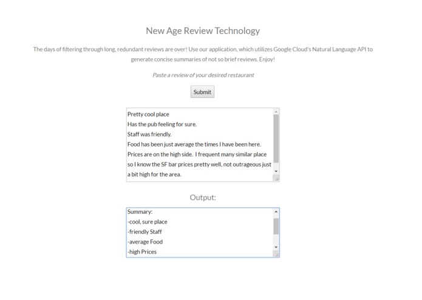Click the review input scrollbar thumb
Screen dimensions: 422x300
pos(276,138)
